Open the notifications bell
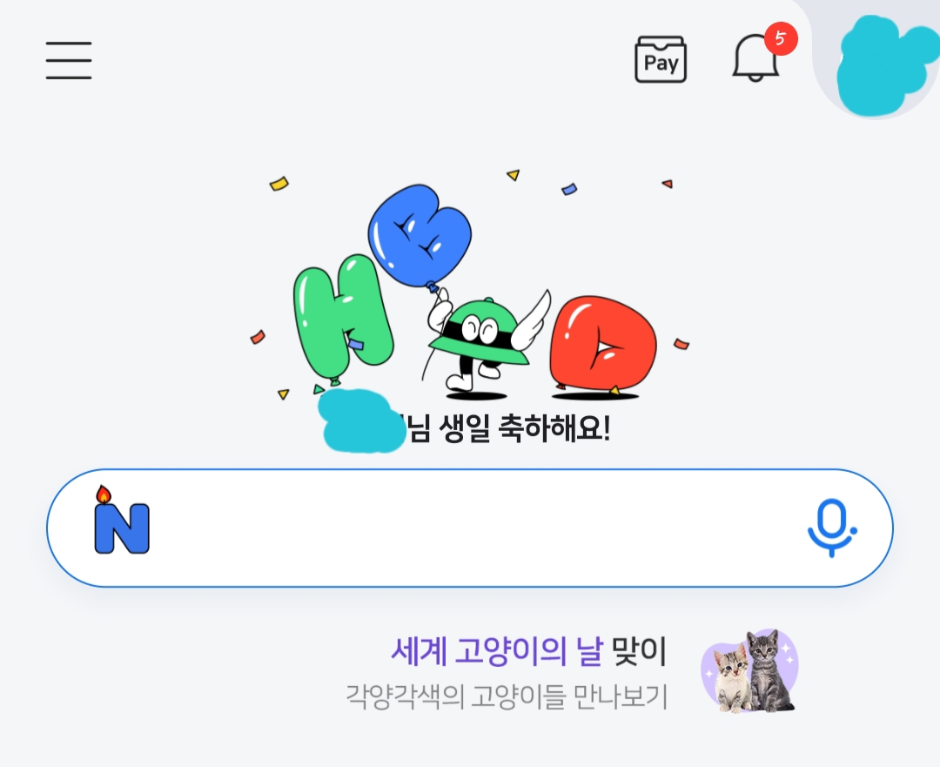Viewport: 940px width, 767px height. (x=755, y=58)
